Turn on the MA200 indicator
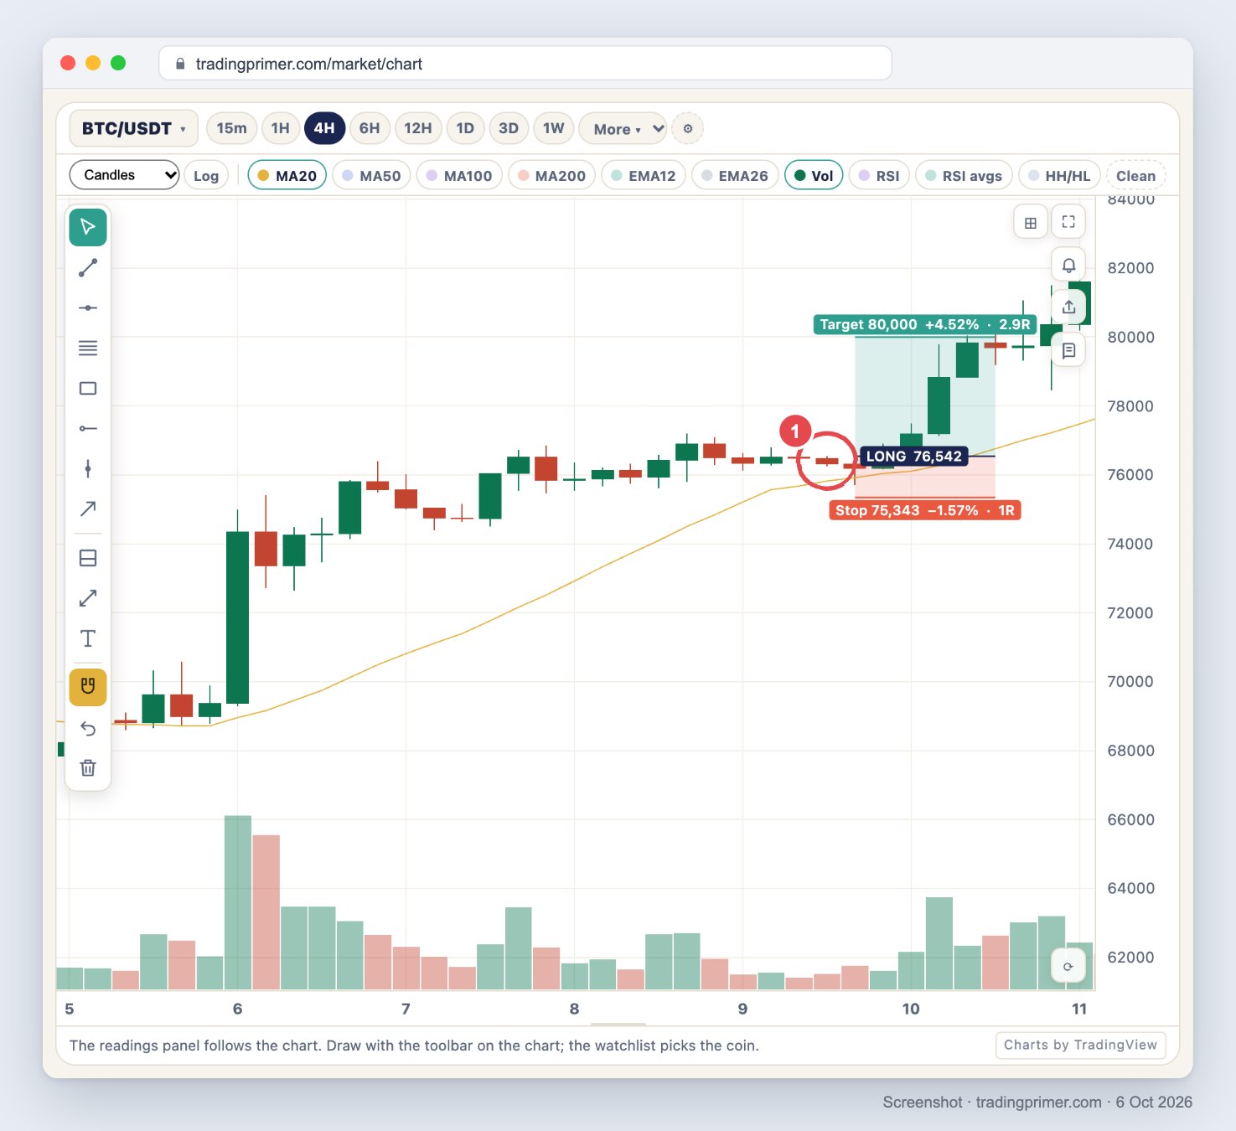This screenshot has width=1236, height=1131. click(x=552, y=175)
